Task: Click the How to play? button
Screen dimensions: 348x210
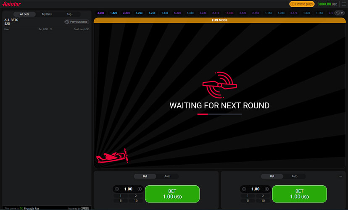Action: point(302,4)
